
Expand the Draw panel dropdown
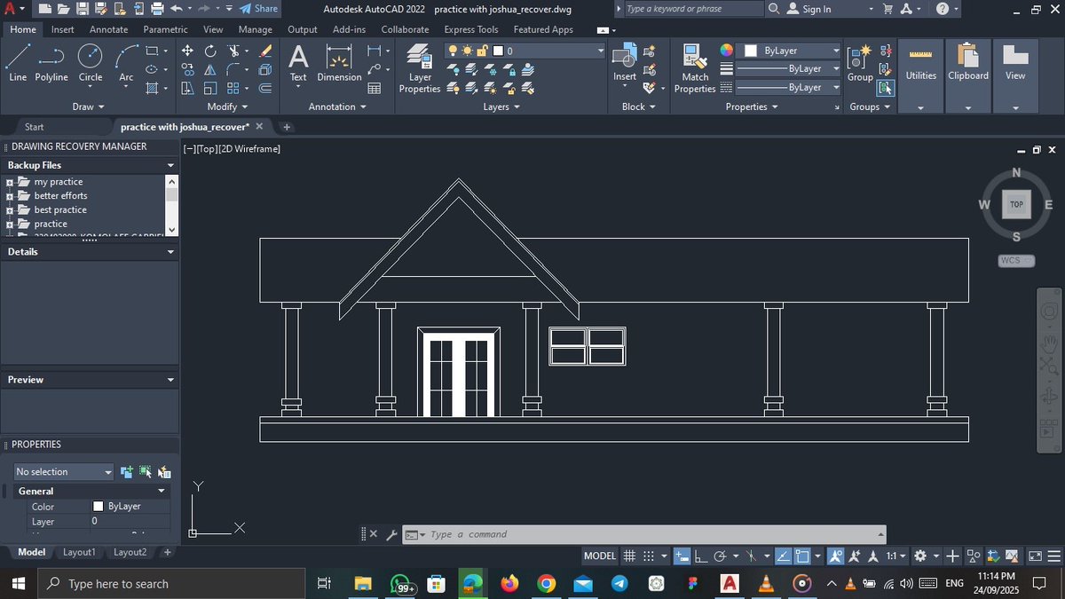[89, 106]
